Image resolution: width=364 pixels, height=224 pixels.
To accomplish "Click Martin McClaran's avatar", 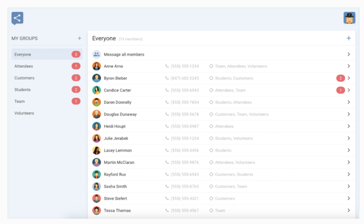I will [97, 162].
